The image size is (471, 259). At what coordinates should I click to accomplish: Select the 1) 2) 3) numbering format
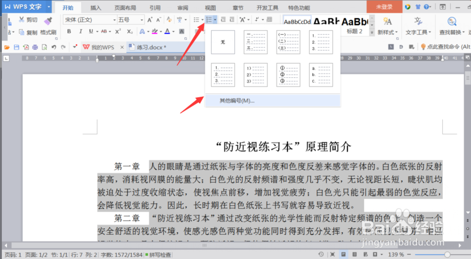255,75
